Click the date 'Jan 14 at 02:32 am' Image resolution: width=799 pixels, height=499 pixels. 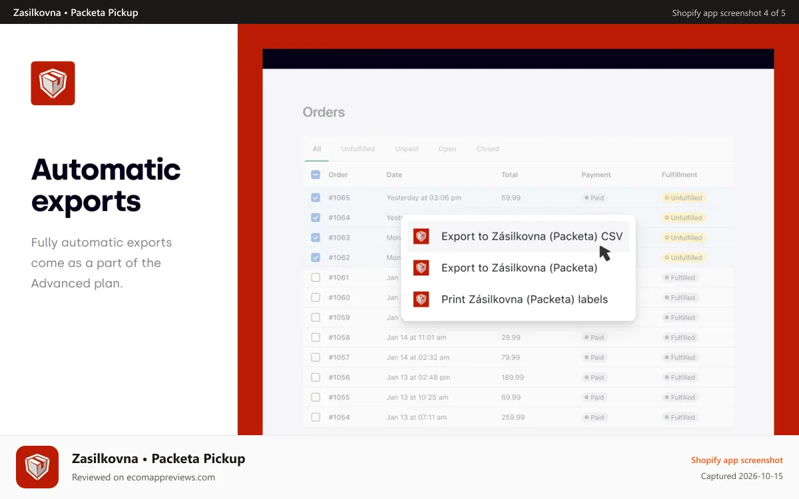[418, 357]
